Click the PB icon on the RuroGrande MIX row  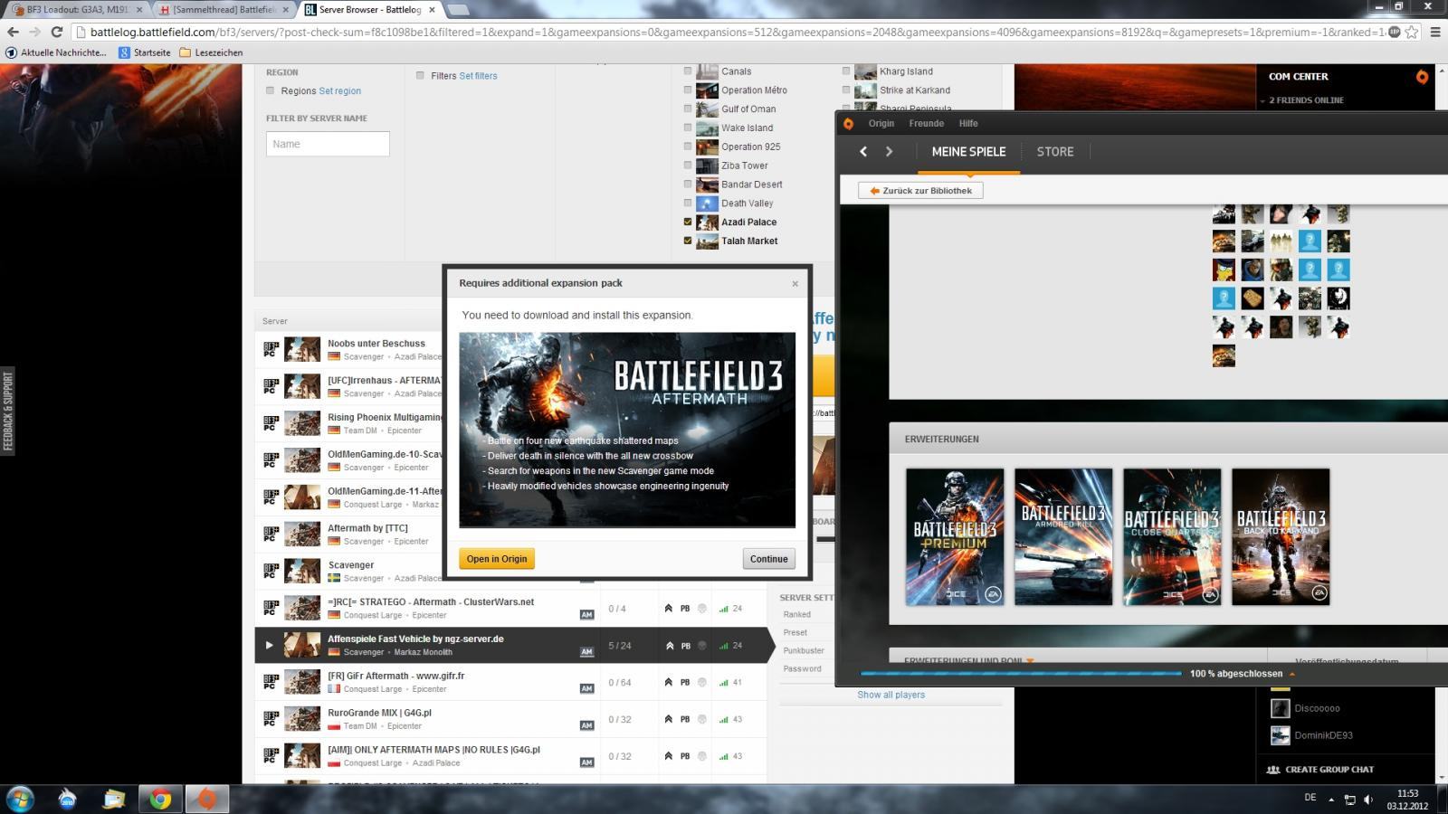(x=685, y=719)
